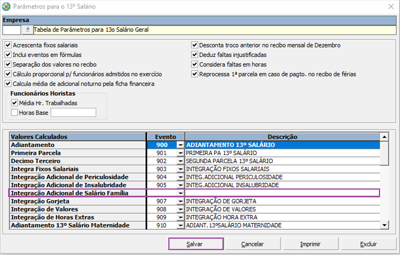Close the Parâmetros para o 13º Salário window
Screen dimensions: 400x255
[x=391, y=6]
